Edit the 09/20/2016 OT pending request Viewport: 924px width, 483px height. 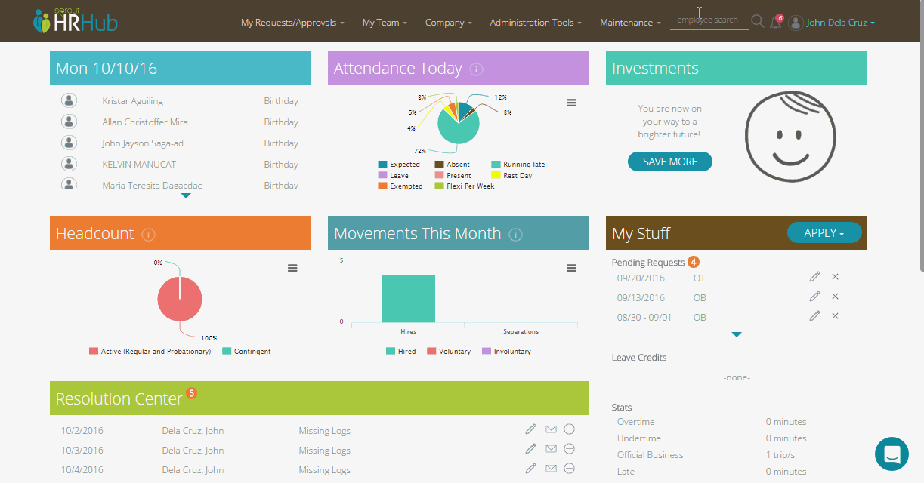point(814,276)
